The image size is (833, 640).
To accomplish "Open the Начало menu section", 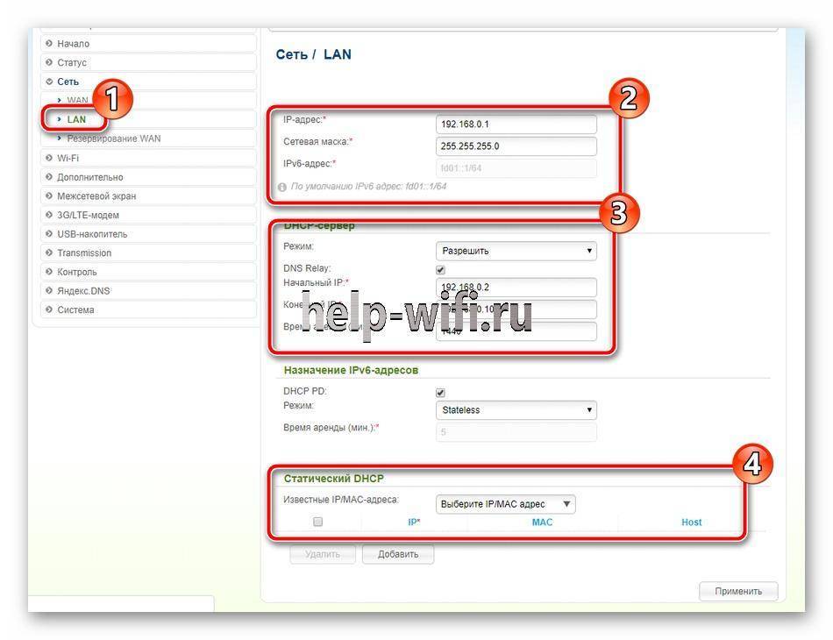I will click(x=148, y=44).
